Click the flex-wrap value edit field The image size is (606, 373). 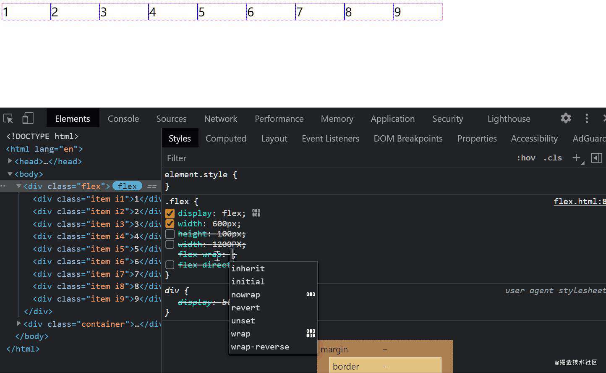coord(233,254)
